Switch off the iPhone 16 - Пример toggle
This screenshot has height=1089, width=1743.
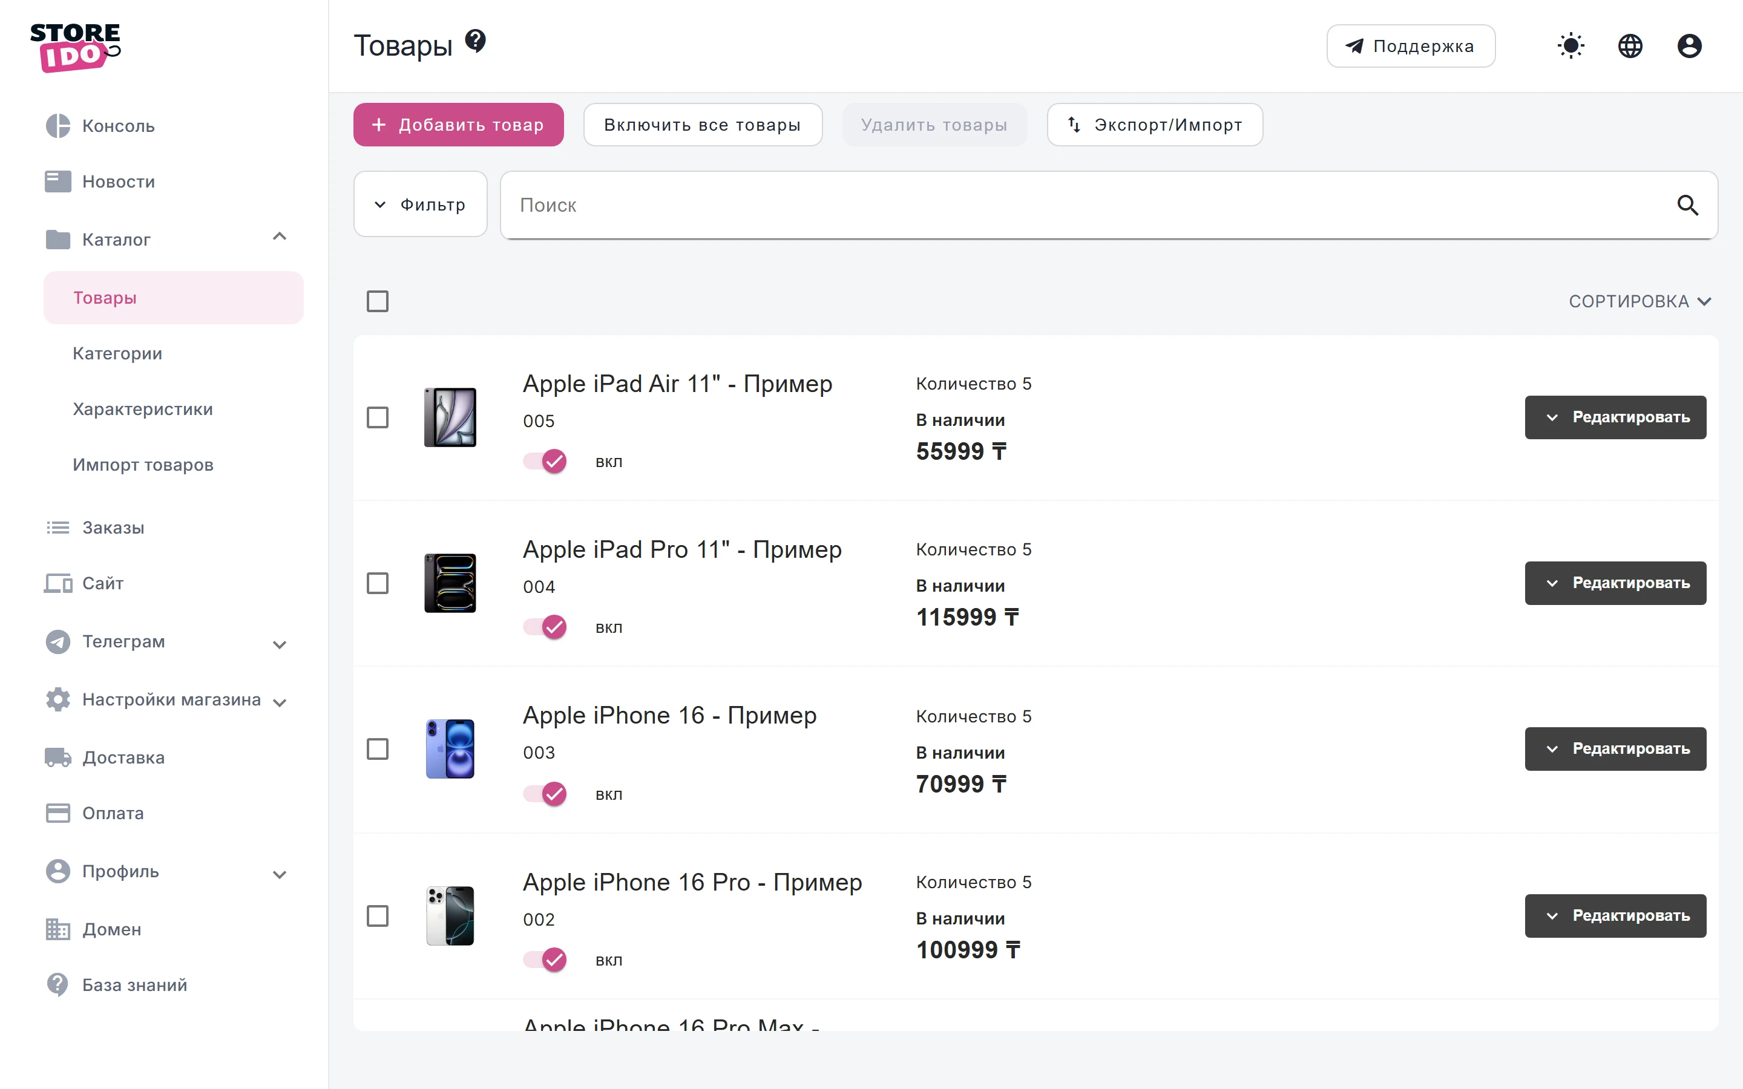click(x=545, y=794)
